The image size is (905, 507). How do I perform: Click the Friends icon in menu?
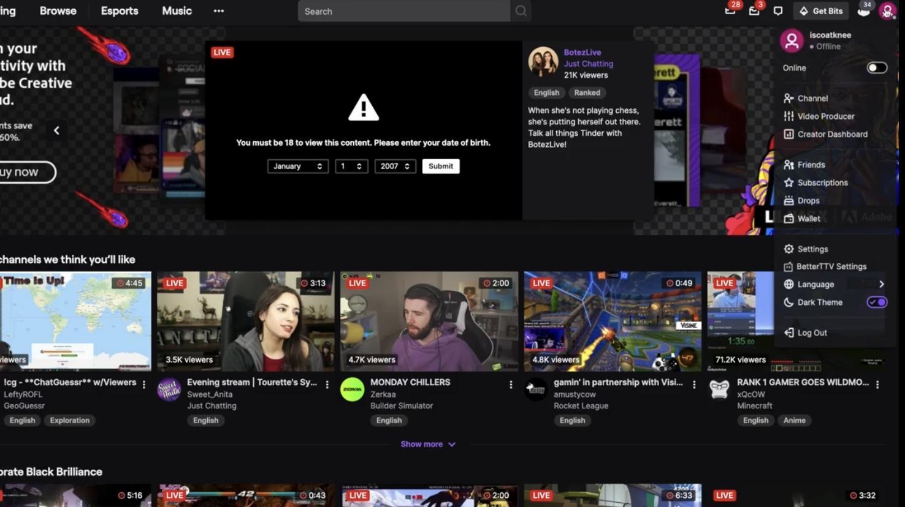[789, 165]
